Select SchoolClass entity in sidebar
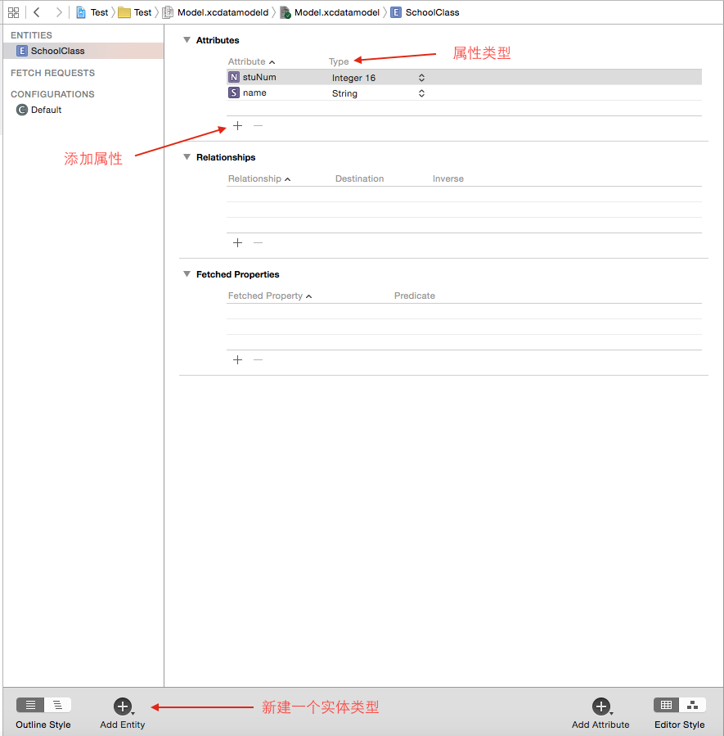Image resolution: width=724 pixels, height=736 pixels. pos(83,51)
